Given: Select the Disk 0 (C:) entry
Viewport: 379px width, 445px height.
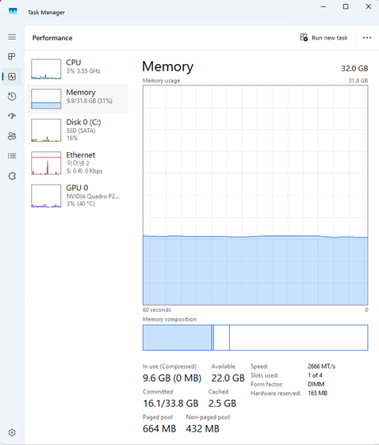Looking at the screenshot, I should pos(77,130).
